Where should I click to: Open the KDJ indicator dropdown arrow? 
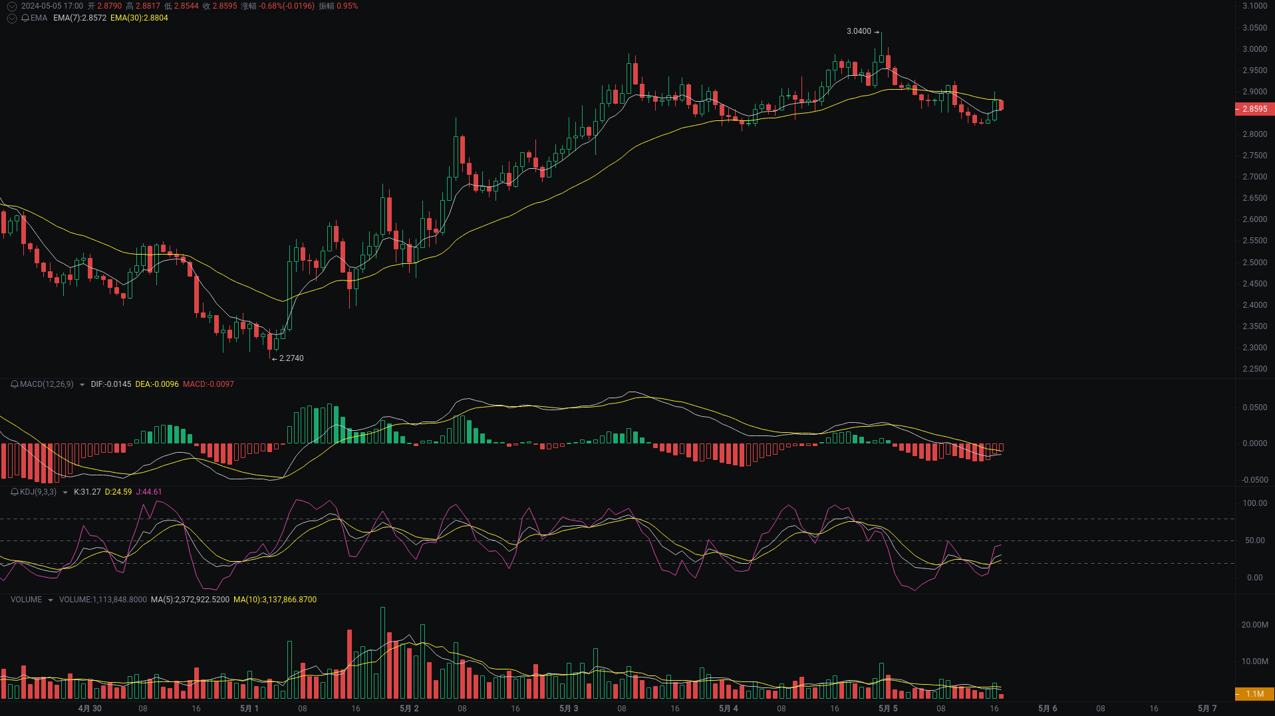[64, 493]
